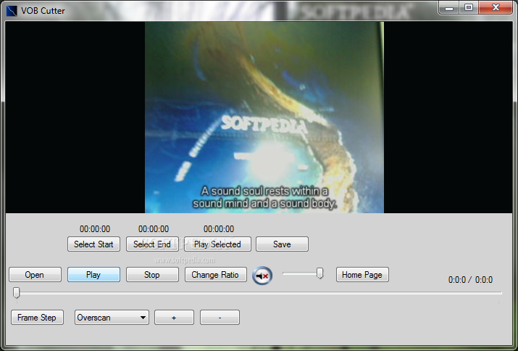Maximize the VOB Cutter window
This screenshot has width=518, height=351.
[x=469, y=7]
